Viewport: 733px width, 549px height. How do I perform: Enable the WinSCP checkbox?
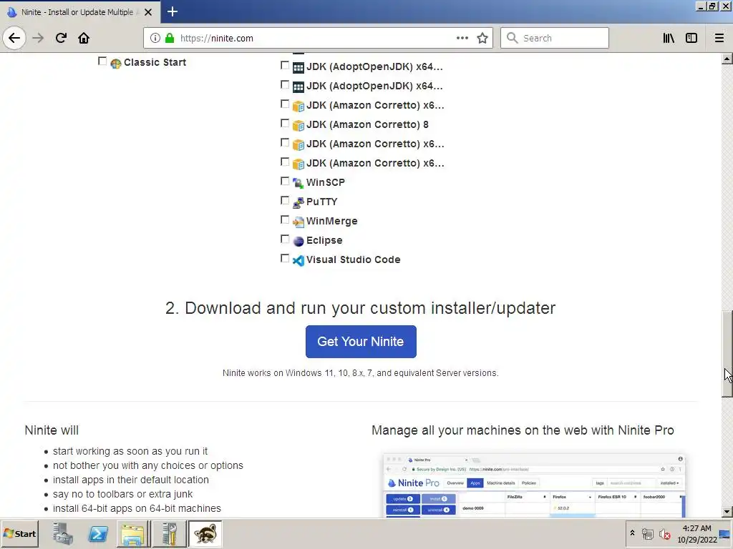coord(285,181)
